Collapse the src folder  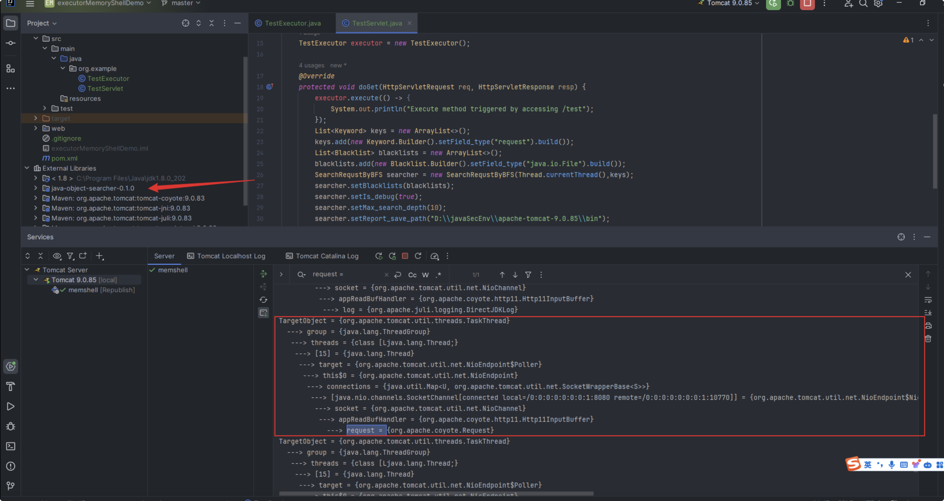coord(36,38)
